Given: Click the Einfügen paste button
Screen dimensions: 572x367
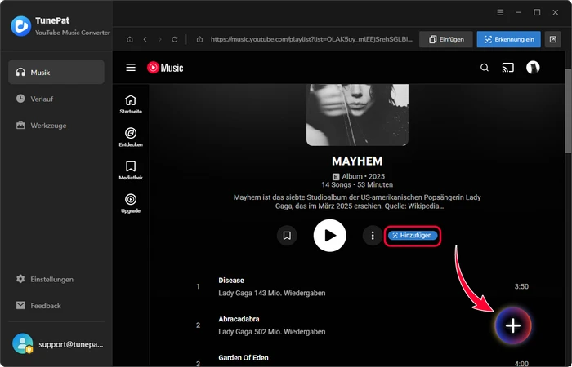Looking at the screenshot, I should click(x=446, y=39).
